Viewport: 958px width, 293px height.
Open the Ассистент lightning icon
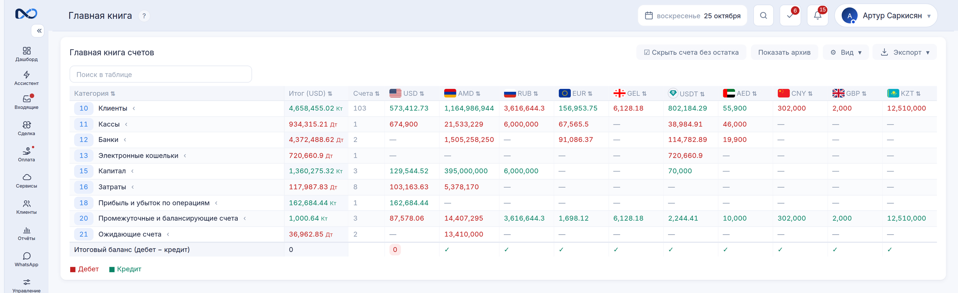click(27, 78)
